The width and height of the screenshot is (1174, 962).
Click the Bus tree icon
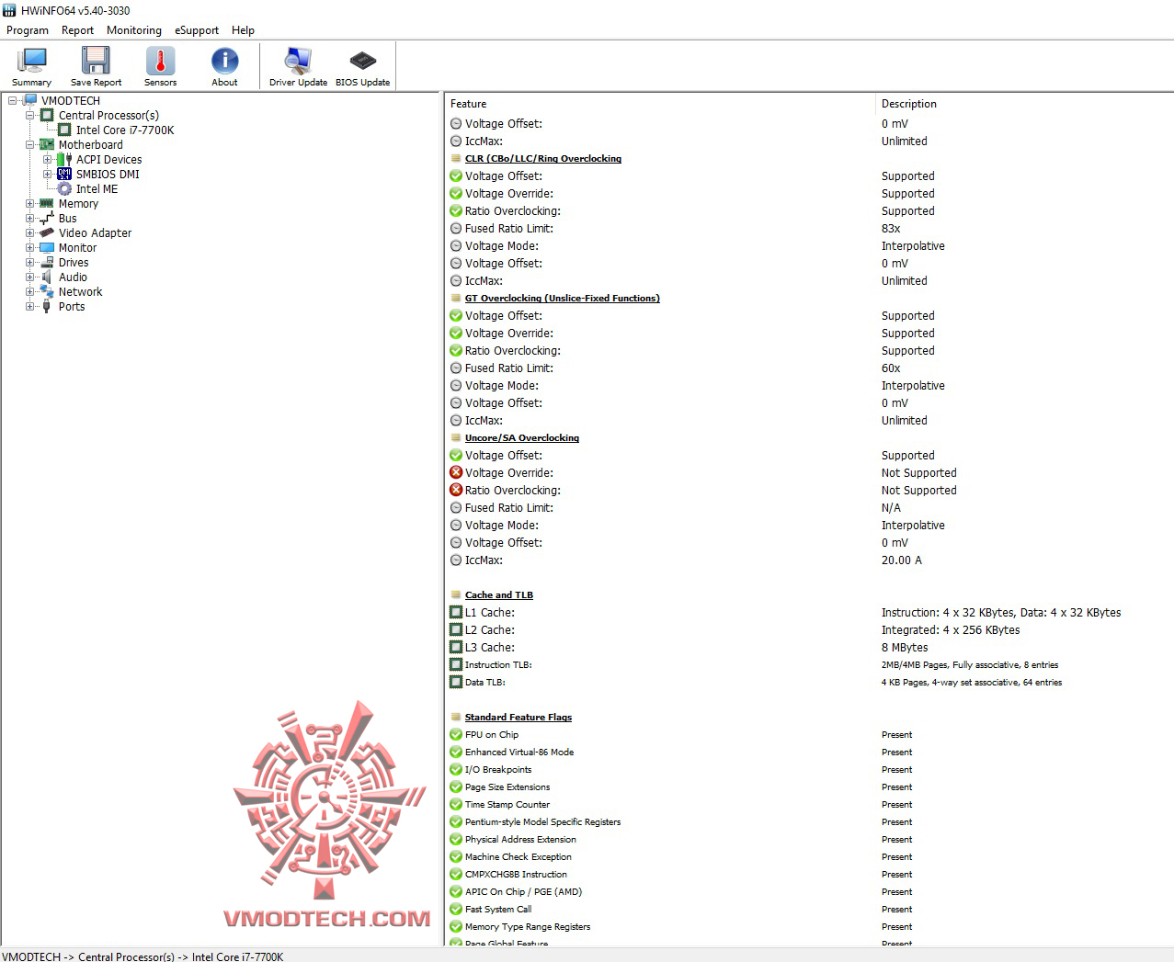tap(47, 219)
